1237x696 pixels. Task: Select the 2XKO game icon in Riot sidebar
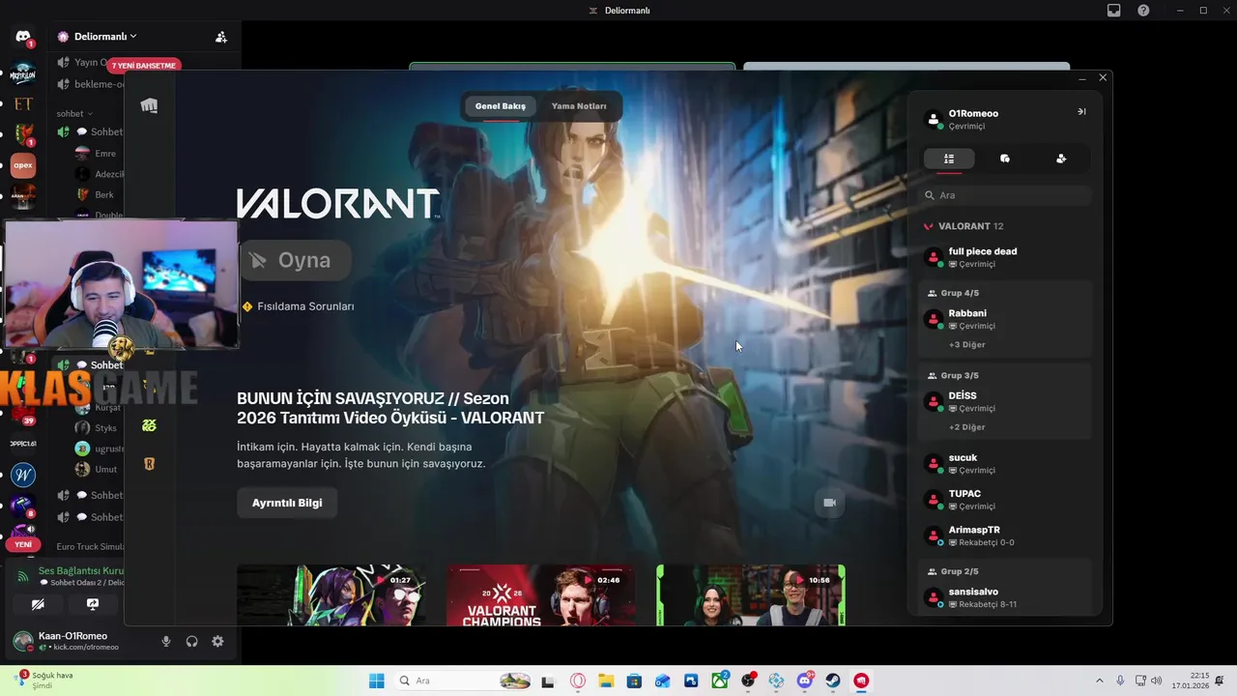149,424
